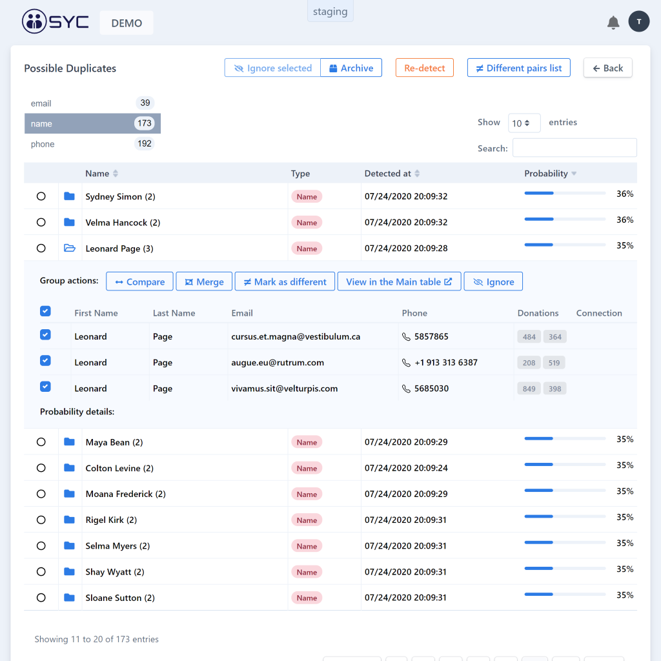
Task: Toggle the select-all checkbox in group header
Action: point(45,311)
